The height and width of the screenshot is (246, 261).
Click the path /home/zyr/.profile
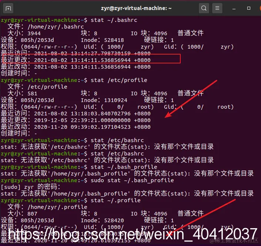tap(57, 207)
